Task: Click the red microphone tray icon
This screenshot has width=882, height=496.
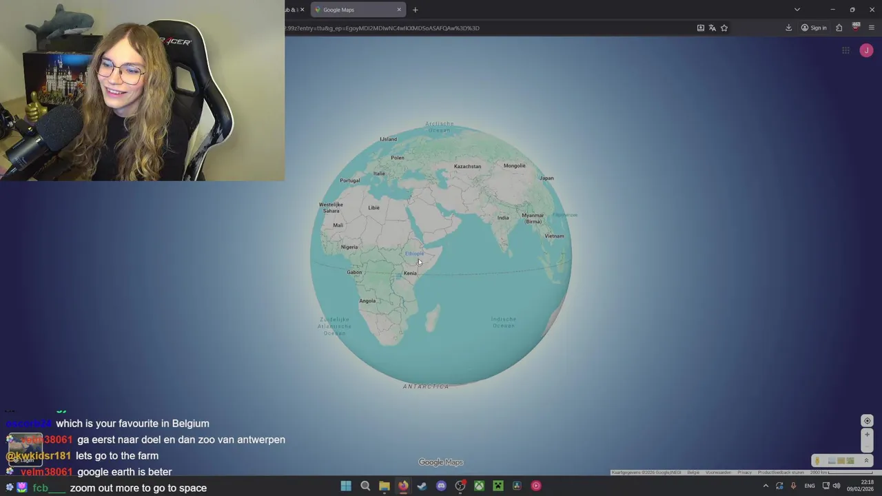Action: [x=793, y=486]
